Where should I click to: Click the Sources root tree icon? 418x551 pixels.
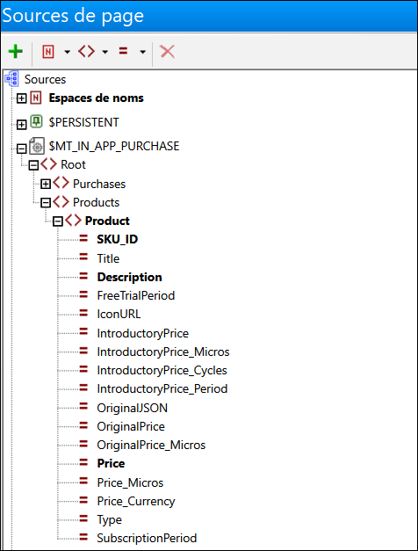pyautogui.click(x=12, y=79)
